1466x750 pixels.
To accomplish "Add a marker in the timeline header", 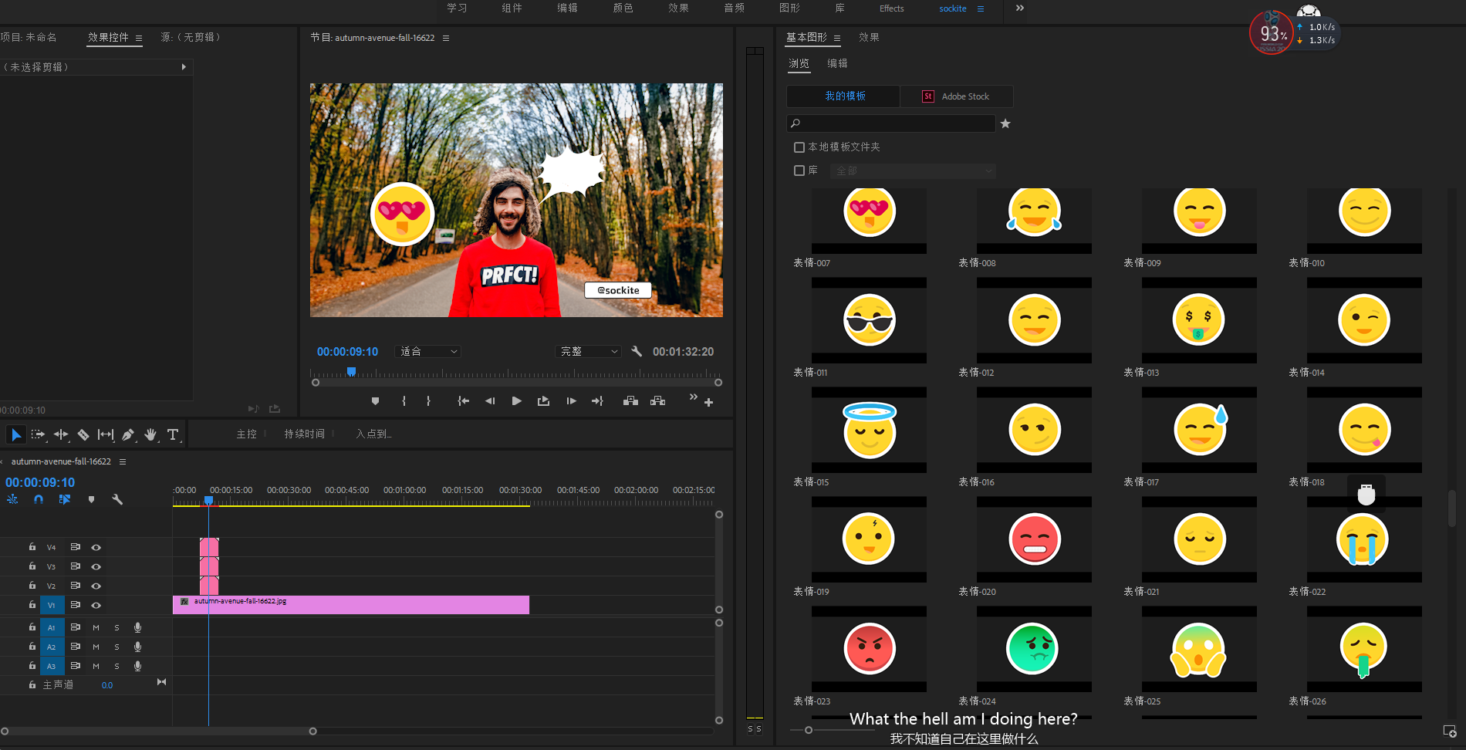I will click(91, 499).
